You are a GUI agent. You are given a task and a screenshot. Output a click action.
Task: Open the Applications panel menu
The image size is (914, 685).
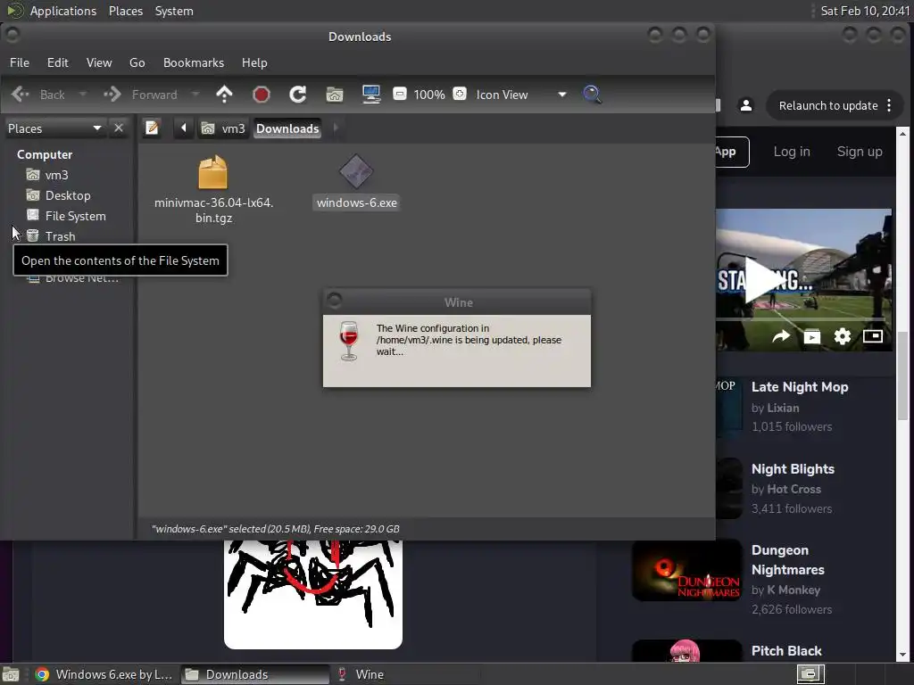click(x=63, y=11)
